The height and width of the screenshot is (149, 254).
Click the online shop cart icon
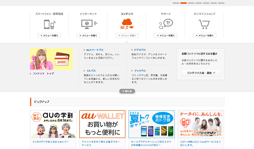(204, 24)
